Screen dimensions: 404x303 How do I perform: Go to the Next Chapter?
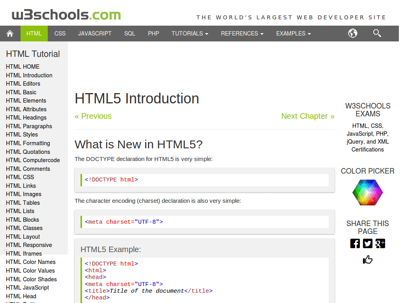308,116
